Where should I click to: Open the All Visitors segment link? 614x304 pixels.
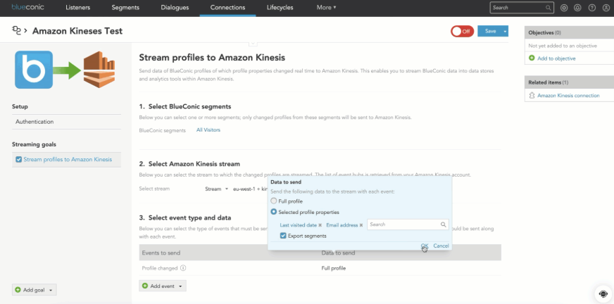pos(208,130)
